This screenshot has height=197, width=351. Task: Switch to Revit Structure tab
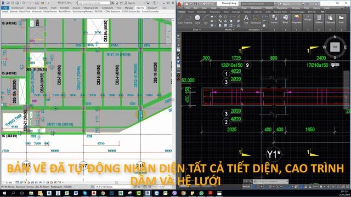(31, 8)
